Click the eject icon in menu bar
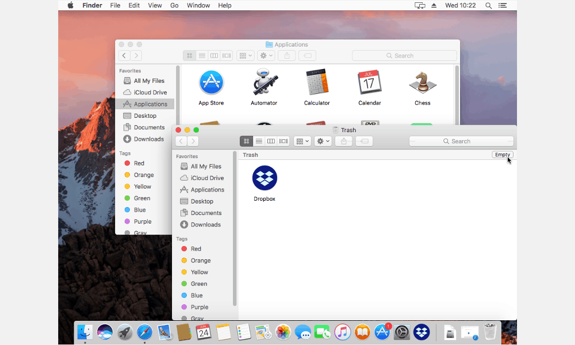 pos(434,6)
